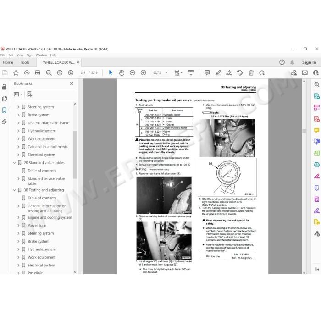Select the highlighter pen tool
This screenshot has width=321, height=321.
click(x=218, y=72)
